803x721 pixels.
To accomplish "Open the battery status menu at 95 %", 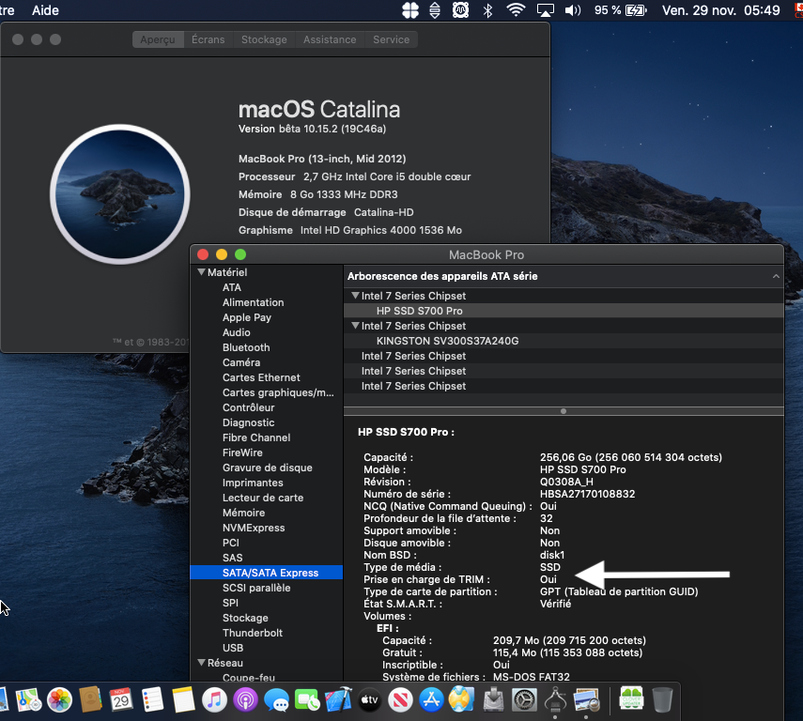I will point(620,10).
